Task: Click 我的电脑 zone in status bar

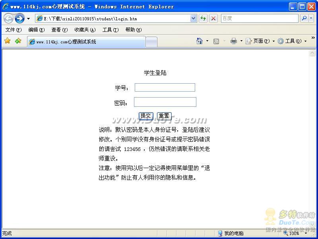Action: pos(231,233)
